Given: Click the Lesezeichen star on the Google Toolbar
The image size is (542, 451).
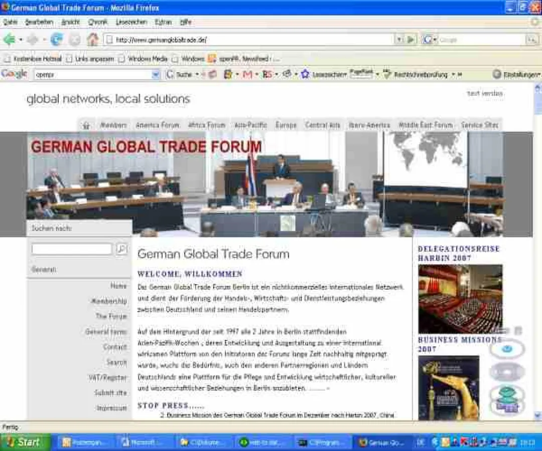Looking at the screenshot, I should pos(305,74).
